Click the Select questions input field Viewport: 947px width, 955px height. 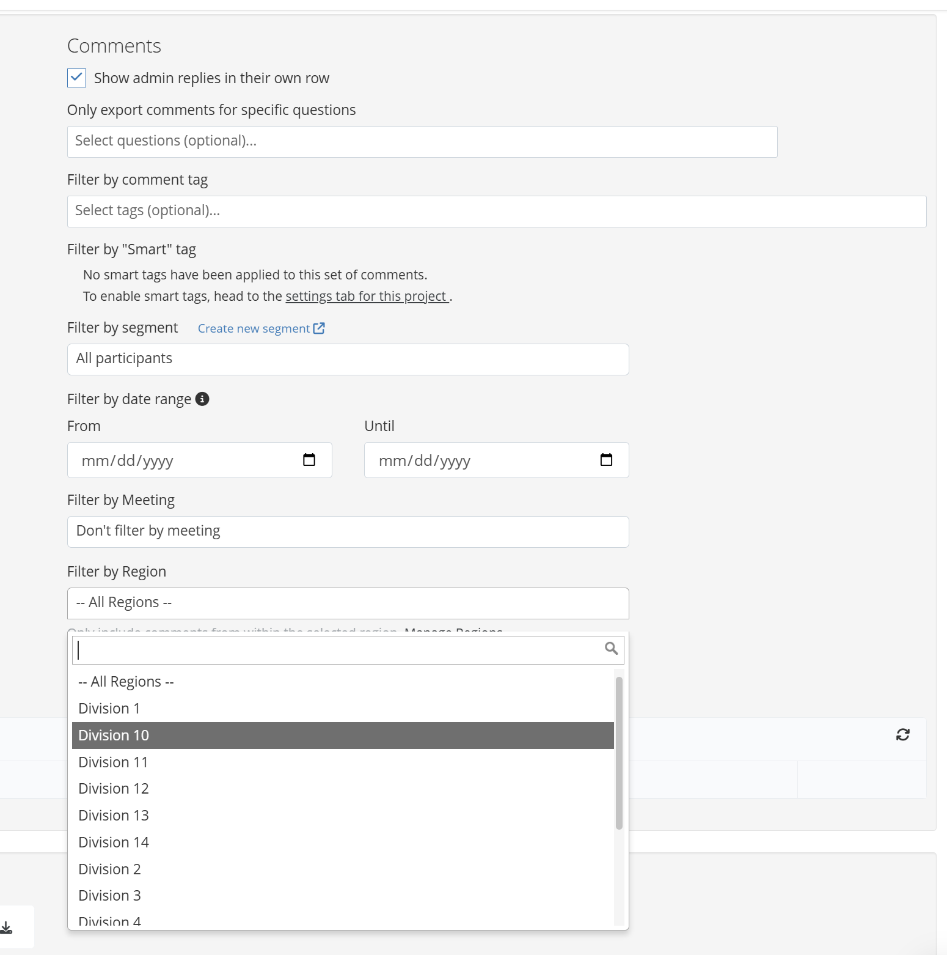422,141
